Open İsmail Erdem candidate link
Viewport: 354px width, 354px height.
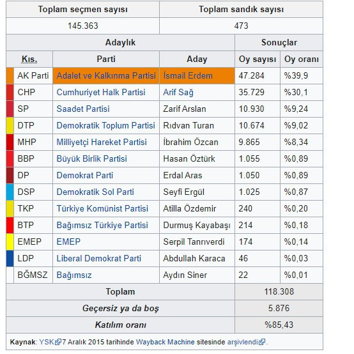pos(188,75)
